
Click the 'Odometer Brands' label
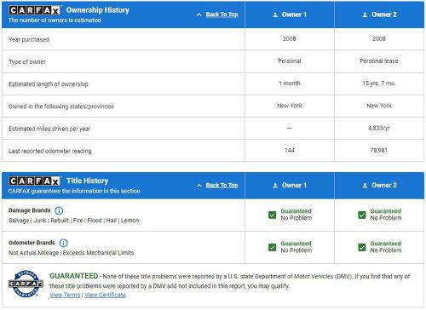(32, 243)
